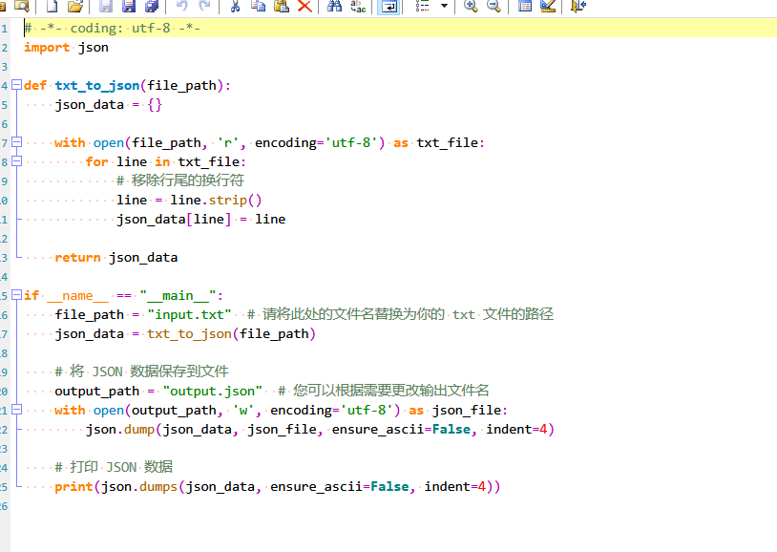The height and width of the screenshot is (552, 777).
Task: Toggle the word wrap button
Action: click(389, 7)
